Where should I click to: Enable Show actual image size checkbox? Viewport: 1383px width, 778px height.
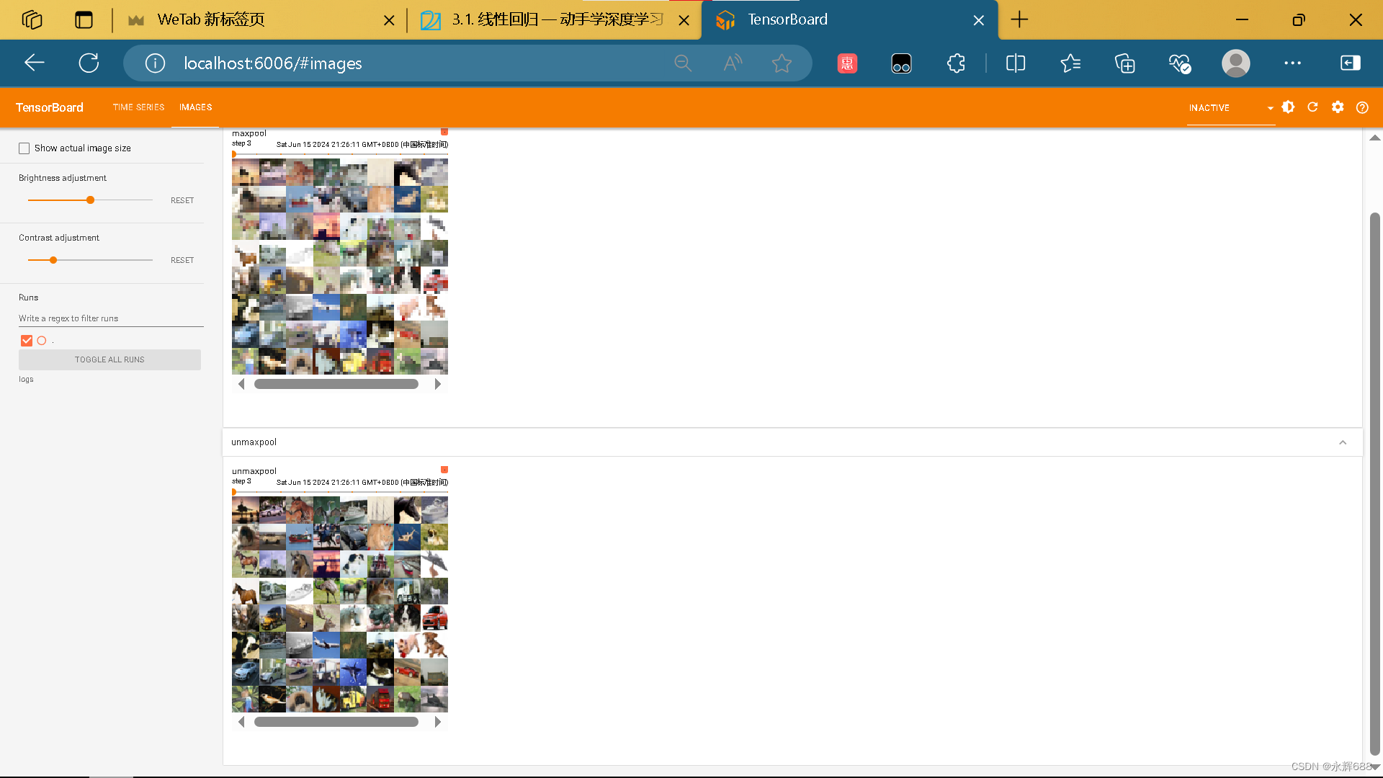tap(24, 148)
